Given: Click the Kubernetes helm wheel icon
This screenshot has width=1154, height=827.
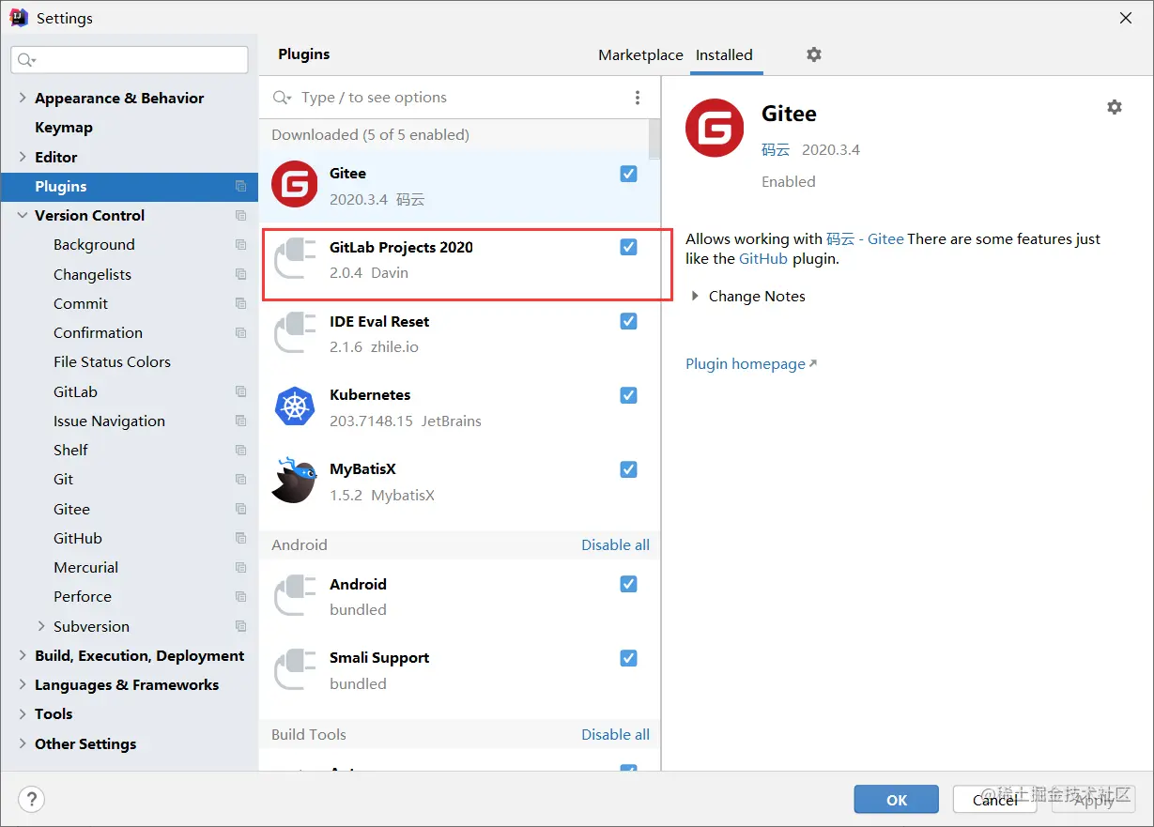Looking at the screenshot, I should click(x=295, y=406).
